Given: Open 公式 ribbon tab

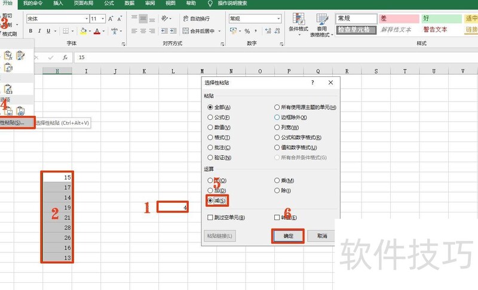Looking at the screenshot, I should 109,4.
